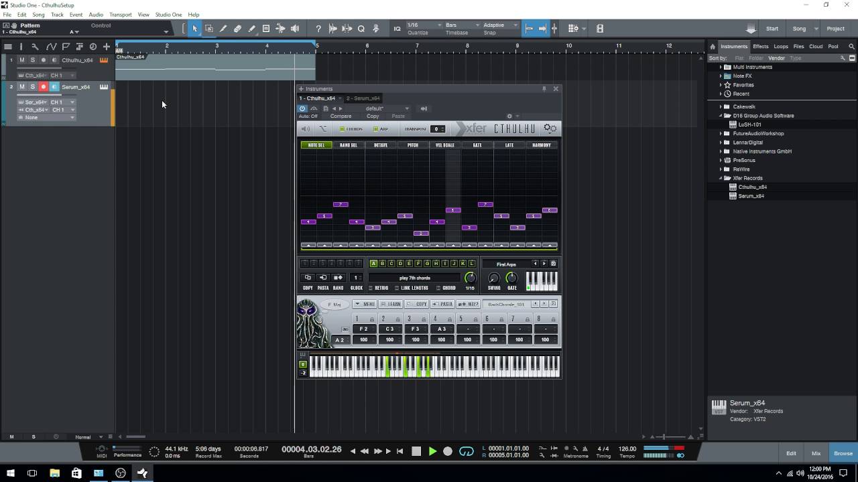Select the Listen speaker tool
Image resolution: width=858 pixels, height=482 pixels.
(295, 29)
